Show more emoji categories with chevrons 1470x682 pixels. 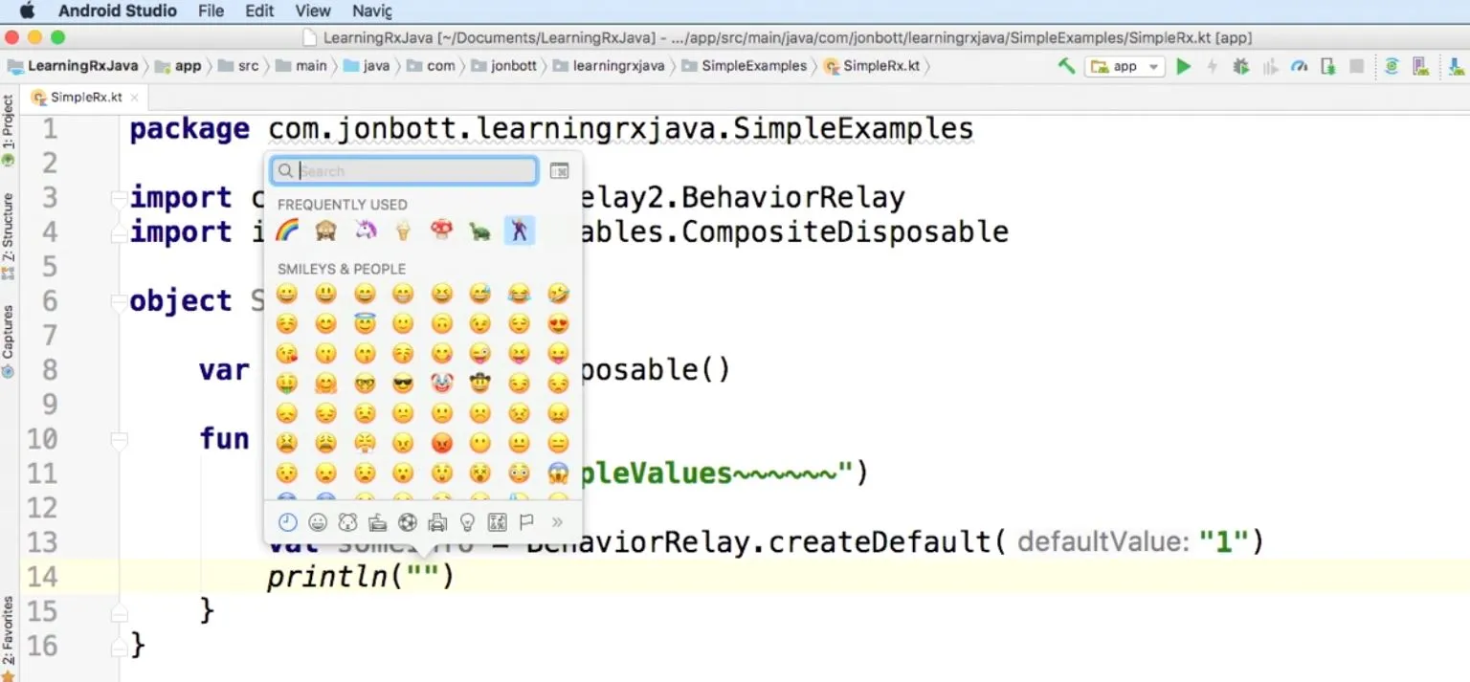click(558, 522)
